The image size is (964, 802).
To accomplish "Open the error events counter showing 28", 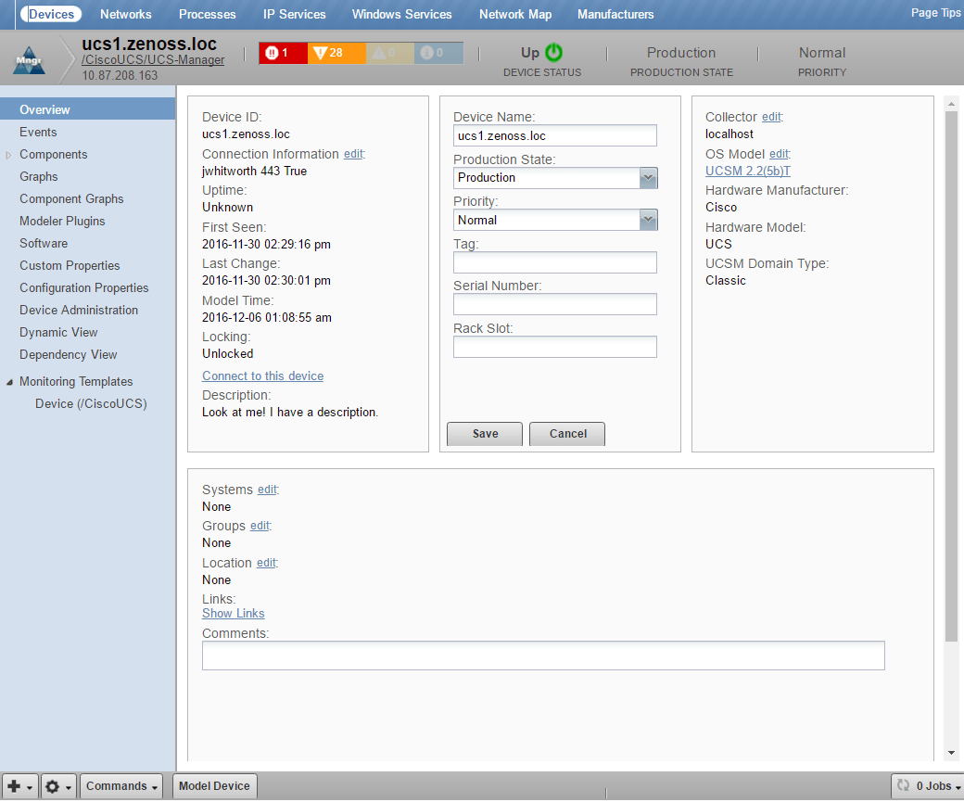I will [336, 53].
